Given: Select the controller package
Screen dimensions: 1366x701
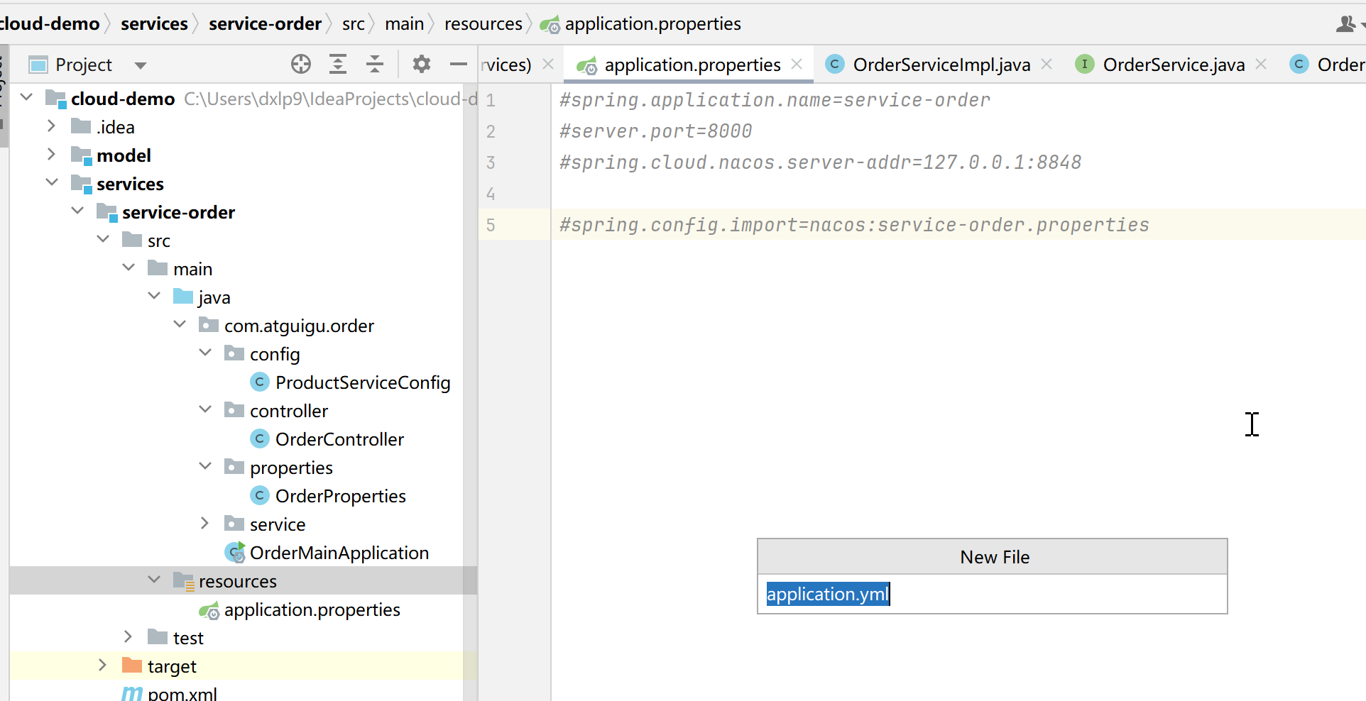Looking at the screenshot, I should [x=289, y=411].
